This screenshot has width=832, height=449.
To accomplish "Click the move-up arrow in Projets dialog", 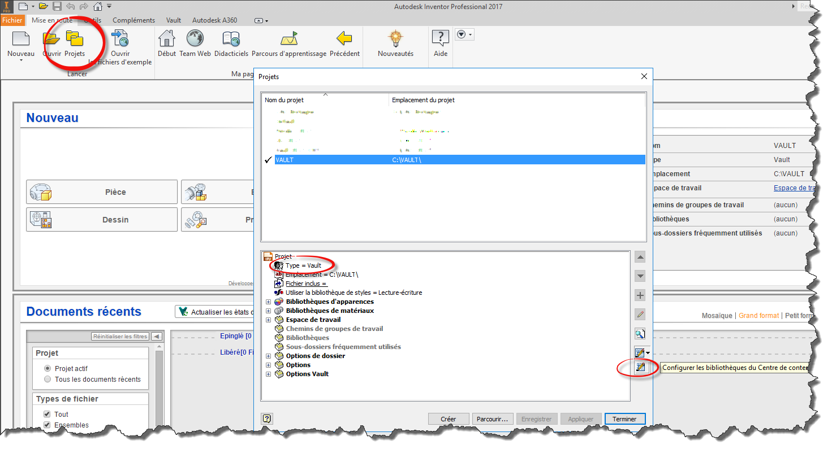I will pos(640,258).
